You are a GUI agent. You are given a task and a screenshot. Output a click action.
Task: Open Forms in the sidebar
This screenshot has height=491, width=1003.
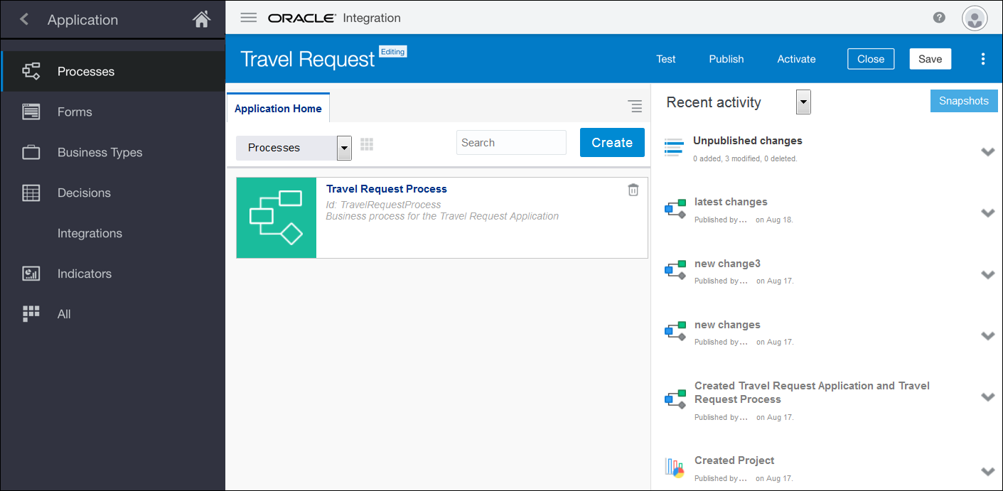point(113,112)
